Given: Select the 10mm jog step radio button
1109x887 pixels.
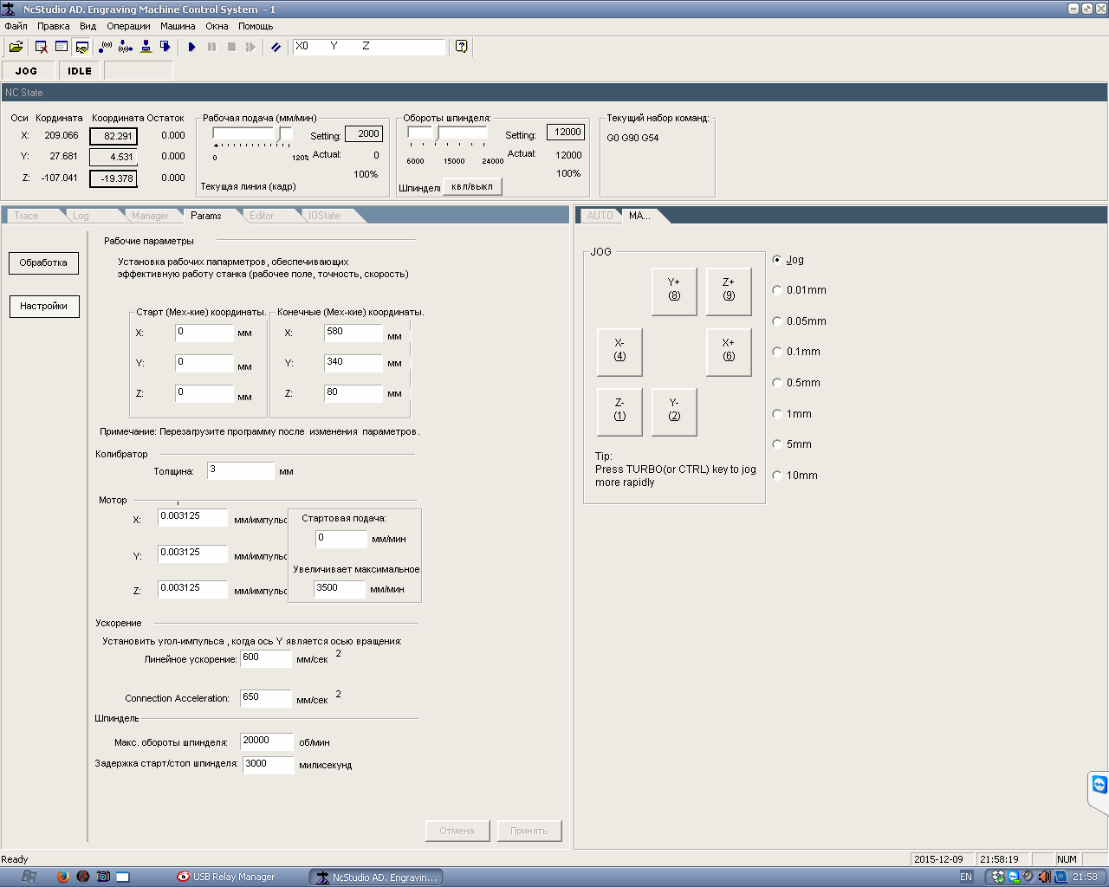Looking at the screenshot, I should click(777, 476).
